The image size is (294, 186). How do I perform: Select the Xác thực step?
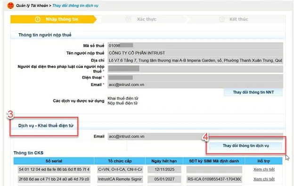pos(143,19)
